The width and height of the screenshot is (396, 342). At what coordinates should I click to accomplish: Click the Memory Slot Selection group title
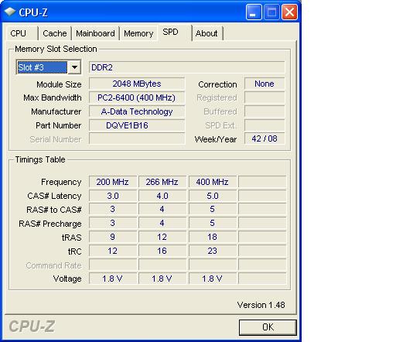[x=56, y=49]
